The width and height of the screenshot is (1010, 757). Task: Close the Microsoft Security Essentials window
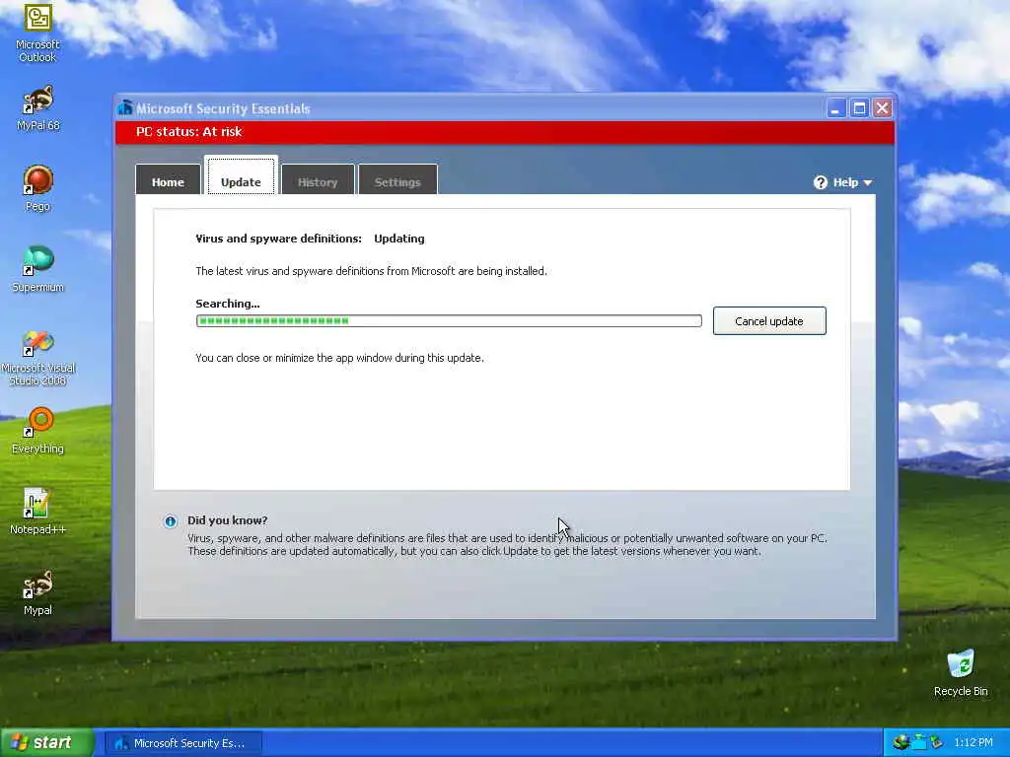[883, 108]
